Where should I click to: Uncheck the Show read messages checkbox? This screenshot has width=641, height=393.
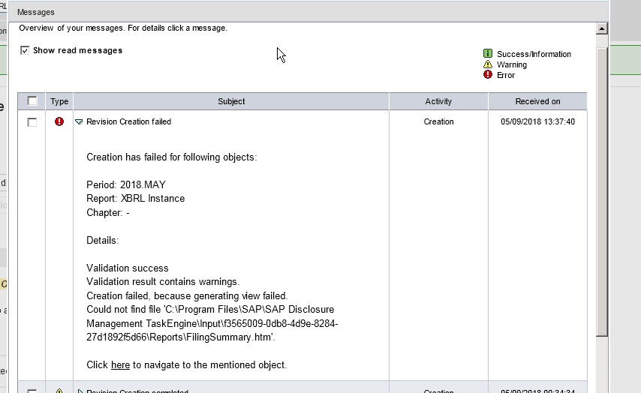click(x=25, y=51)
